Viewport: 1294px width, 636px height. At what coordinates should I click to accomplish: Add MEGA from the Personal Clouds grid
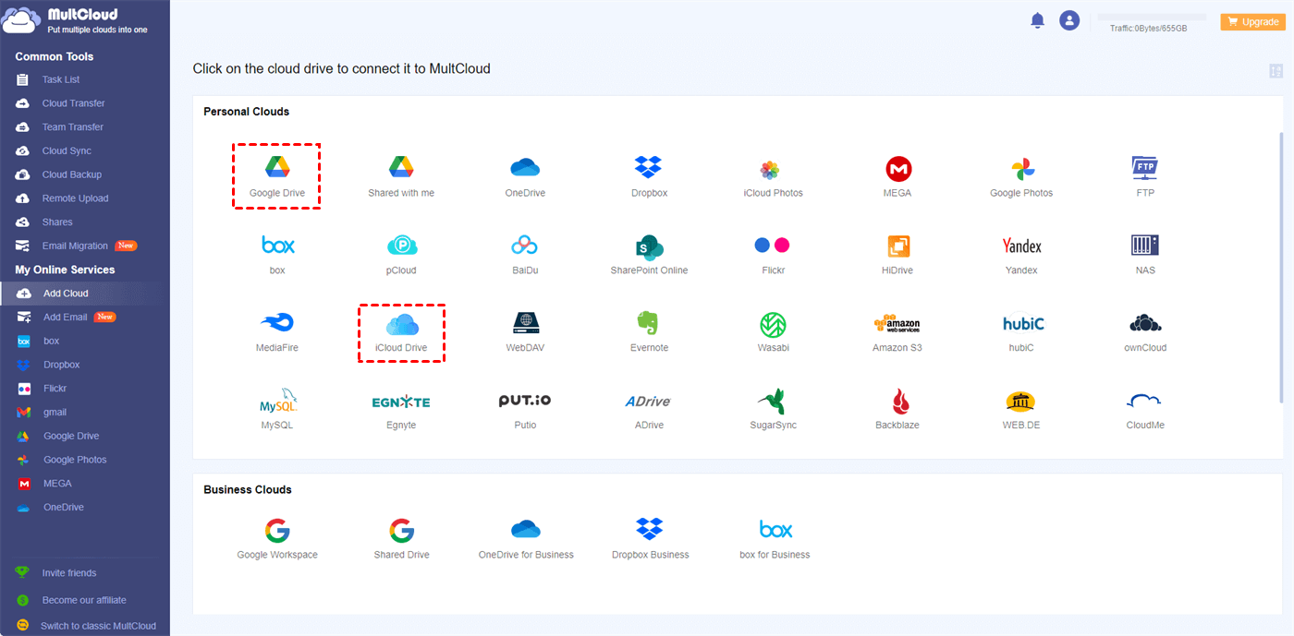click(897, 175)
